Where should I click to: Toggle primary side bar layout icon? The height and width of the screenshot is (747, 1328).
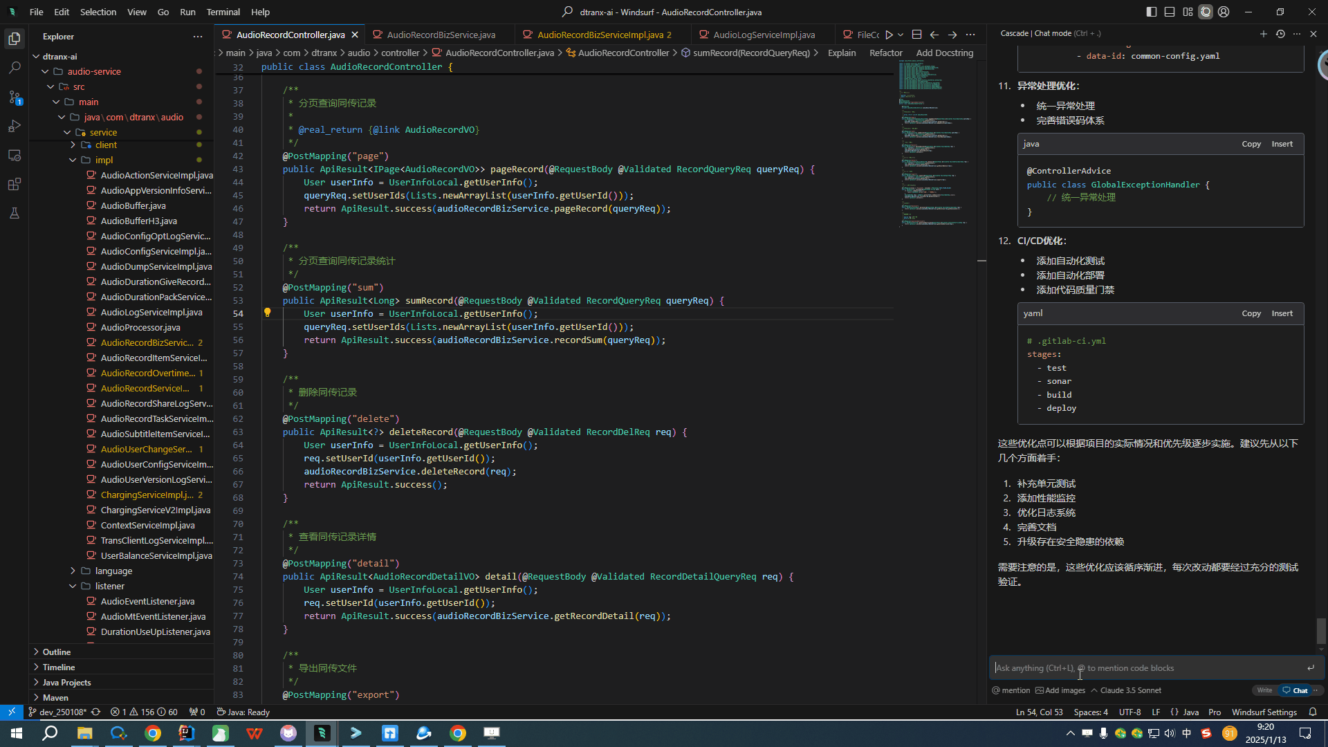pos(1152,12)
